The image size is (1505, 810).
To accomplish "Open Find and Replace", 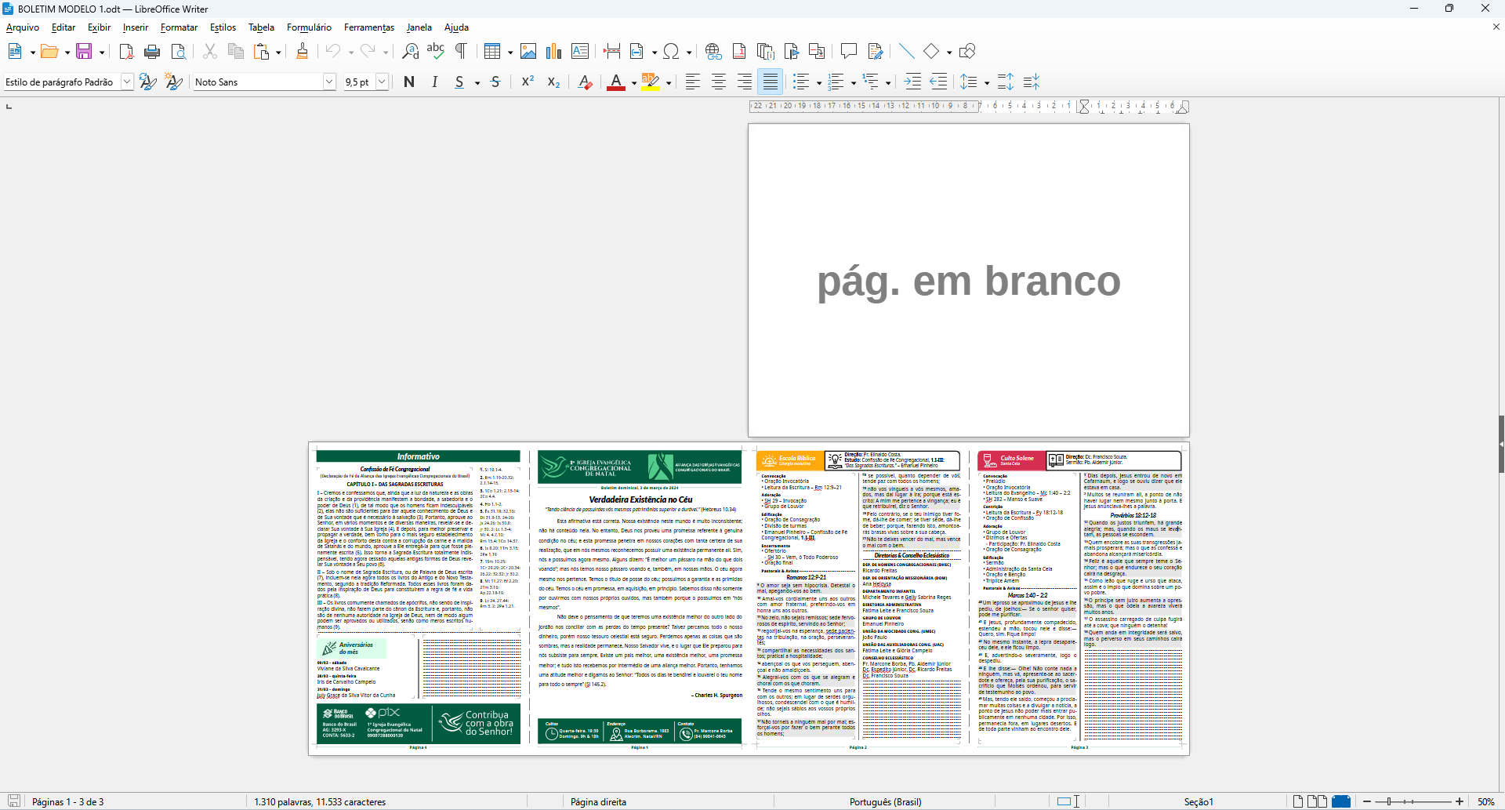I will coord(410,52).
